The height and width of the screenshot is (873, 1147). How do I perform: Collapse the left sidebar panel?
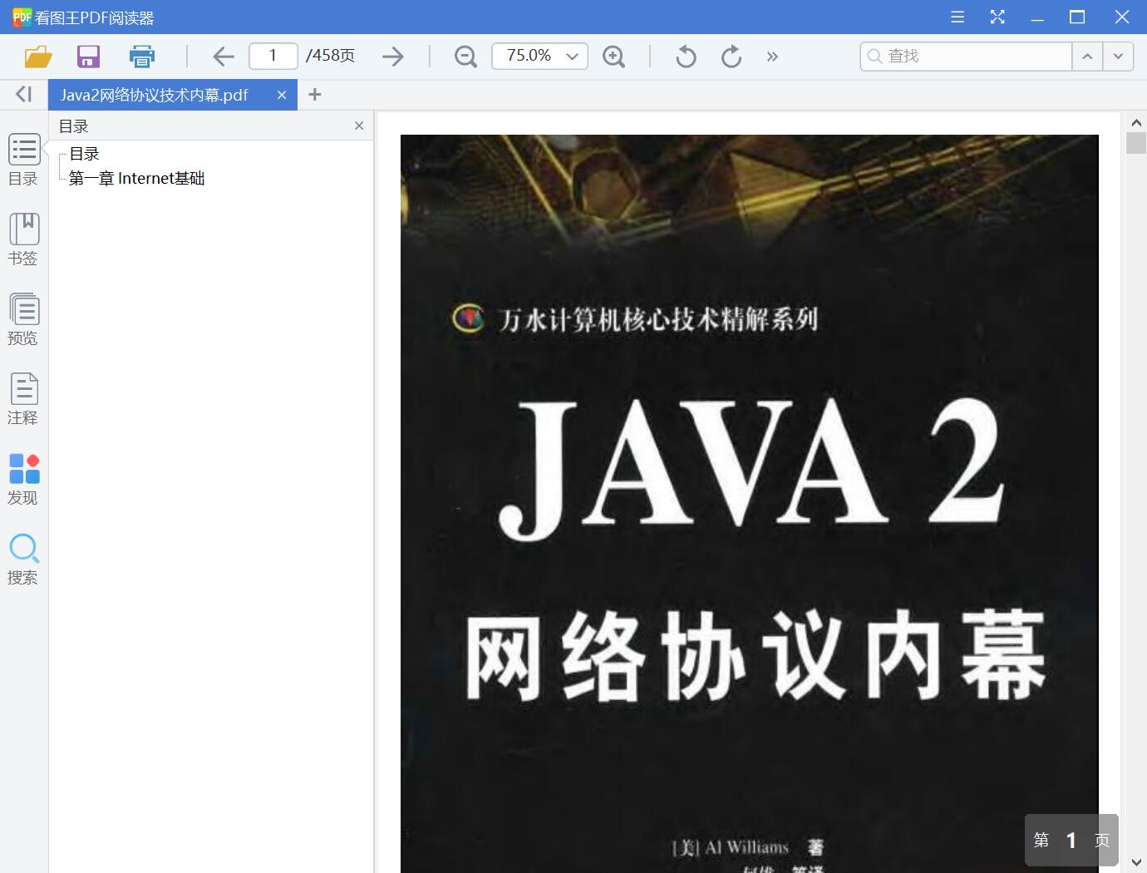[24, 95]
